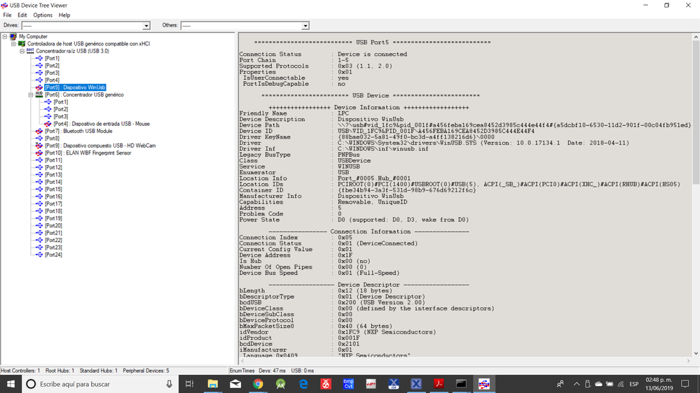This screenshot has height=393, width=700.
Task: Select Concentrador raíz USB (USB 3.0) entry
Action: [x=72, y=51]
